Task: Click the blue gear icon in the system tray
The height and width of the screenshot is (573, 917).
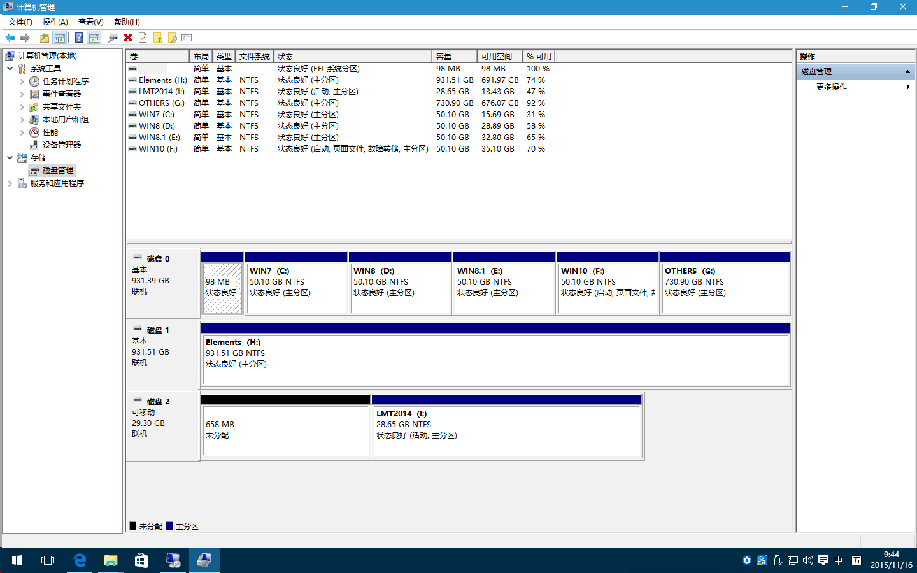Action: click(x=747, y=560)
